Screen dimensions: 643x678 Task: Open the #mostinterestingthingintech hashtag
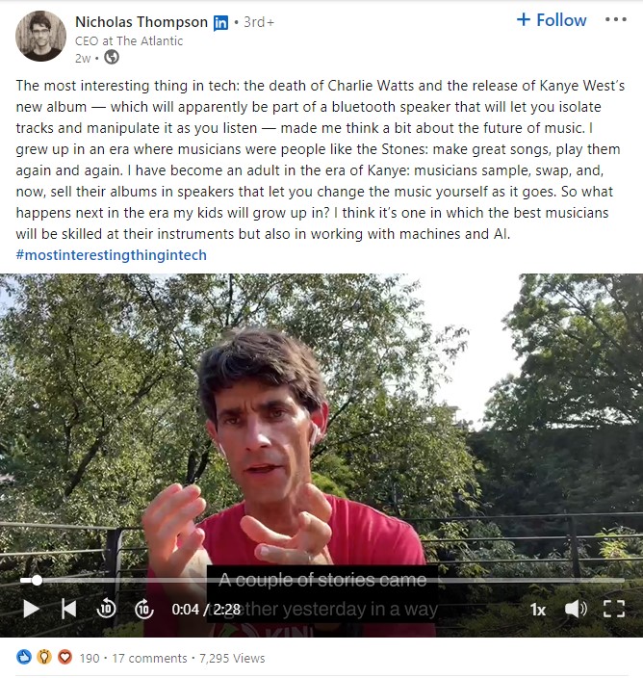pos(111,255)
